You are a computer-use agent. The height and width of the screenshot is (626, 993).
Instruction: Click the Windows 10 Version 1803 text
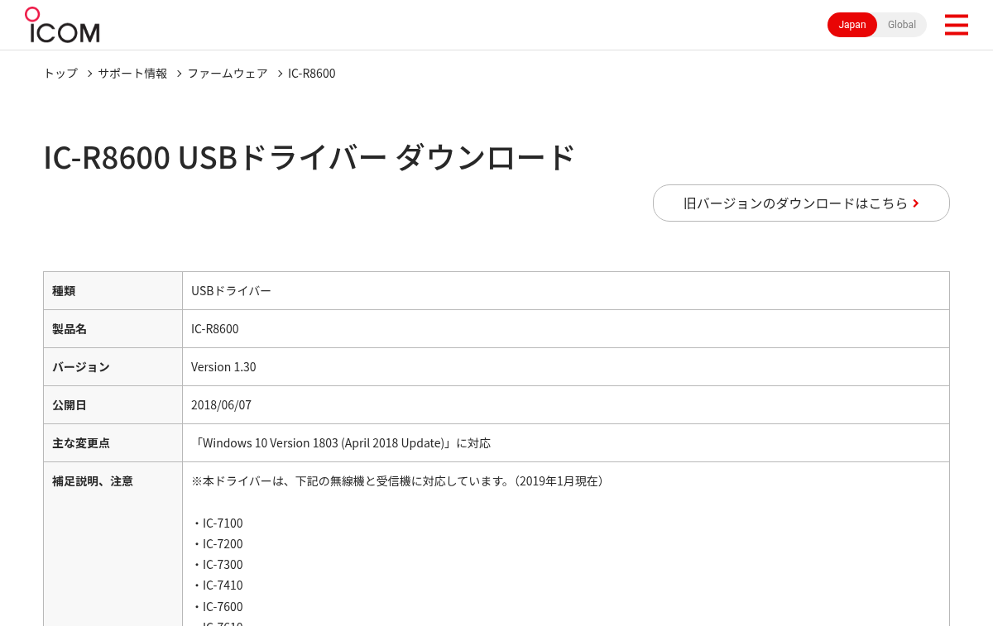coord(341,443)
